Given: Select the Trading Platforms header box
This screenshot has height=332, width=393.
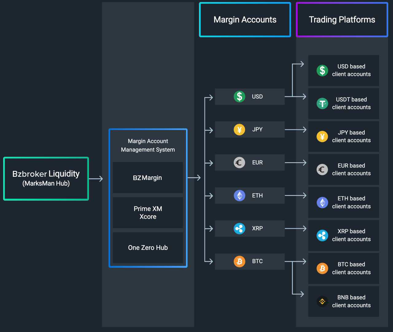Looking at the screenshot, I should (x=342, y=20).
